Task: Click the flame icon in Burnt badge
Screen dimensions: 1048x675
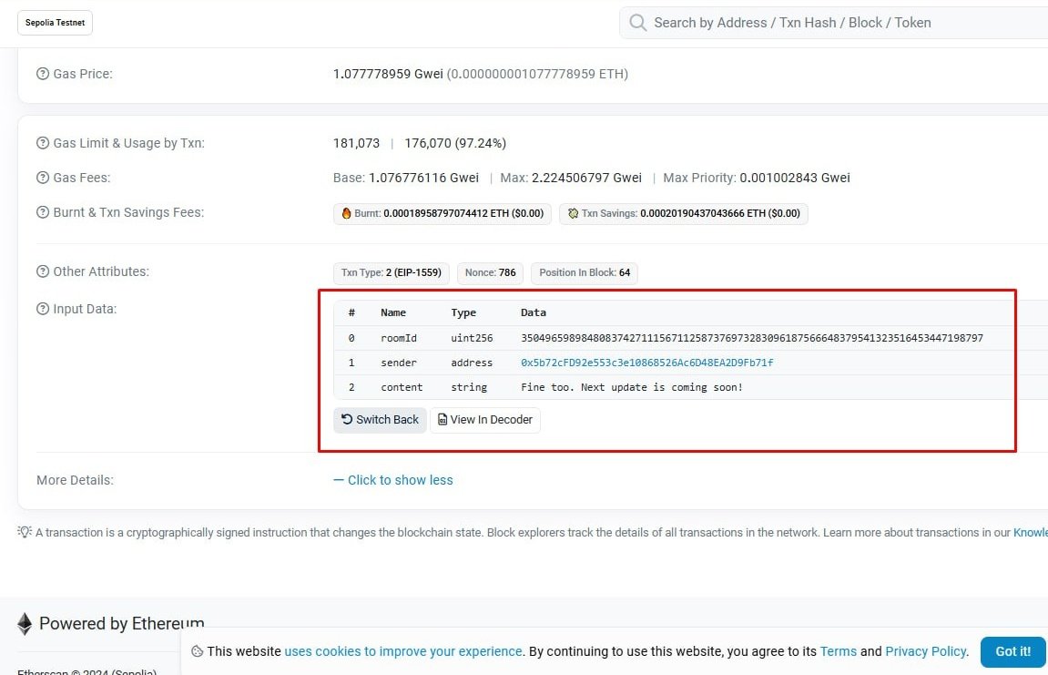Action: pyautogui.click(x=346, y=213)
